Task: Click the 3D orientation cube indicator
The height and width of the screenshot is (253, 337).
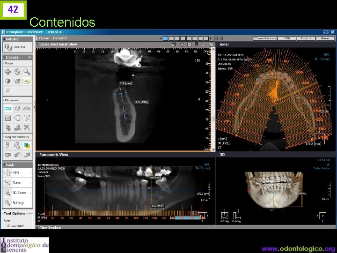Action: point(322,216)
